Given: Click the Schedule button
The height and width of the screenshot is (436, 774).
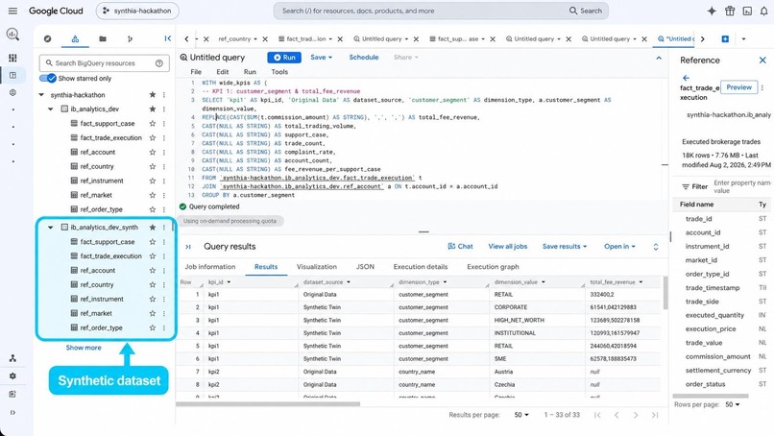Looking at the screenshot, I should [364, 58].
